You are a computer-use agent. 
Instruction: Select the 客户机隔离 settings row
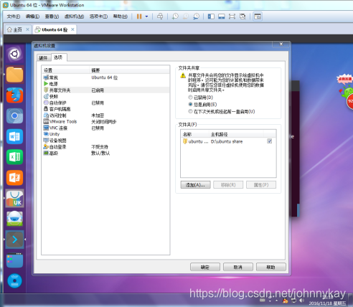point(105,109)
